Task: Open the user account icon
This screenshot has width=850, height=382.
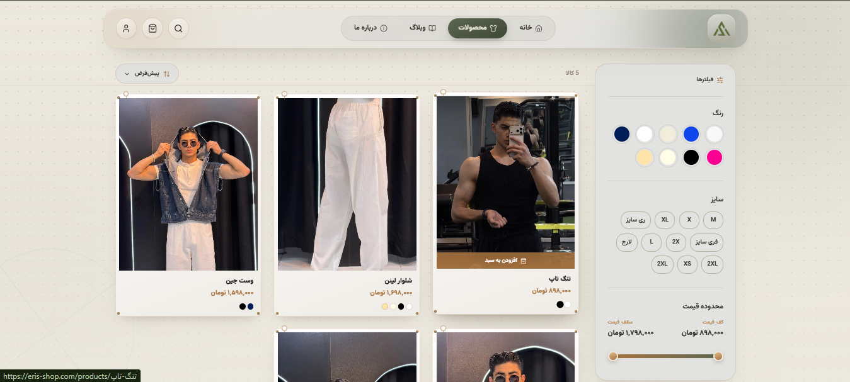Action: (126, 28)
